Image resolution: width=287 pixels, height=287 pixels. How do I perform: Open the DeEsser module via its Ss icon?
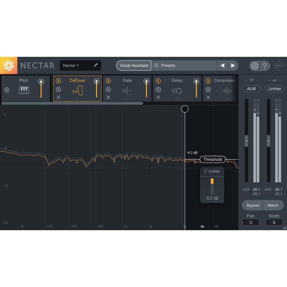[x=77, y=90]
